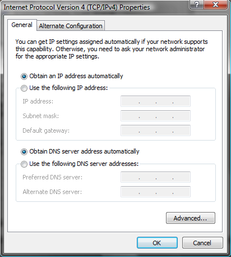This screenshot has width=231, height=257.
Task: Click the IP address label text
Action: point(38,101)
